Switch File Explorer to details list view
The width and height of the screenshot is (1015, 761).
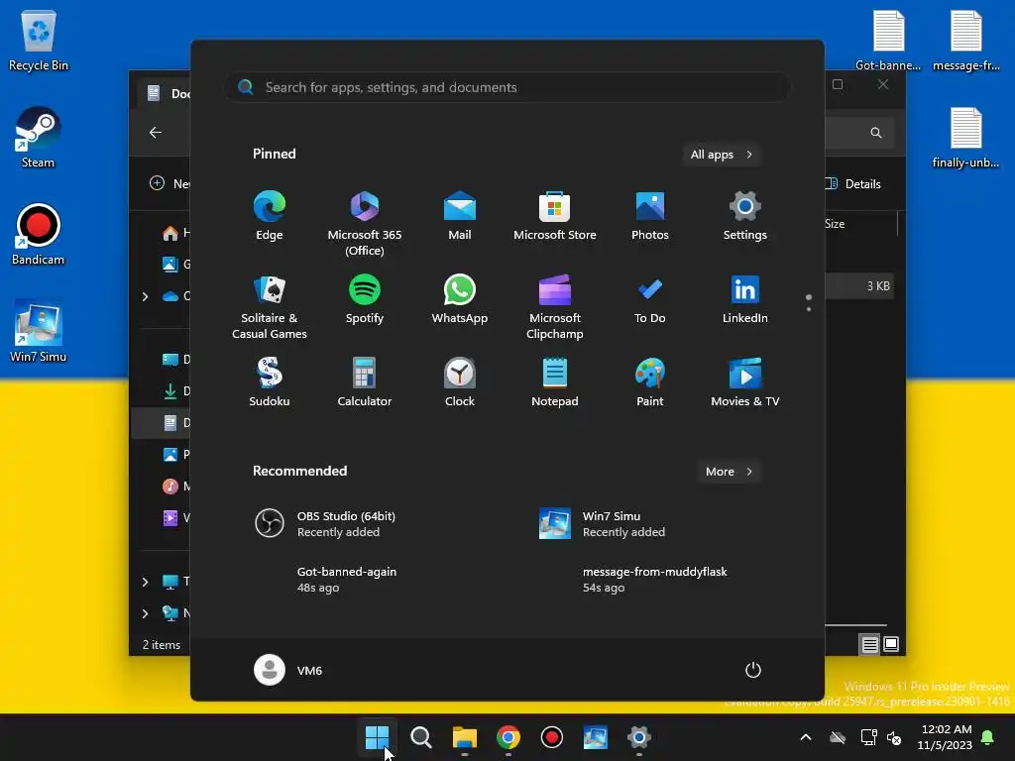click(869, 644)
